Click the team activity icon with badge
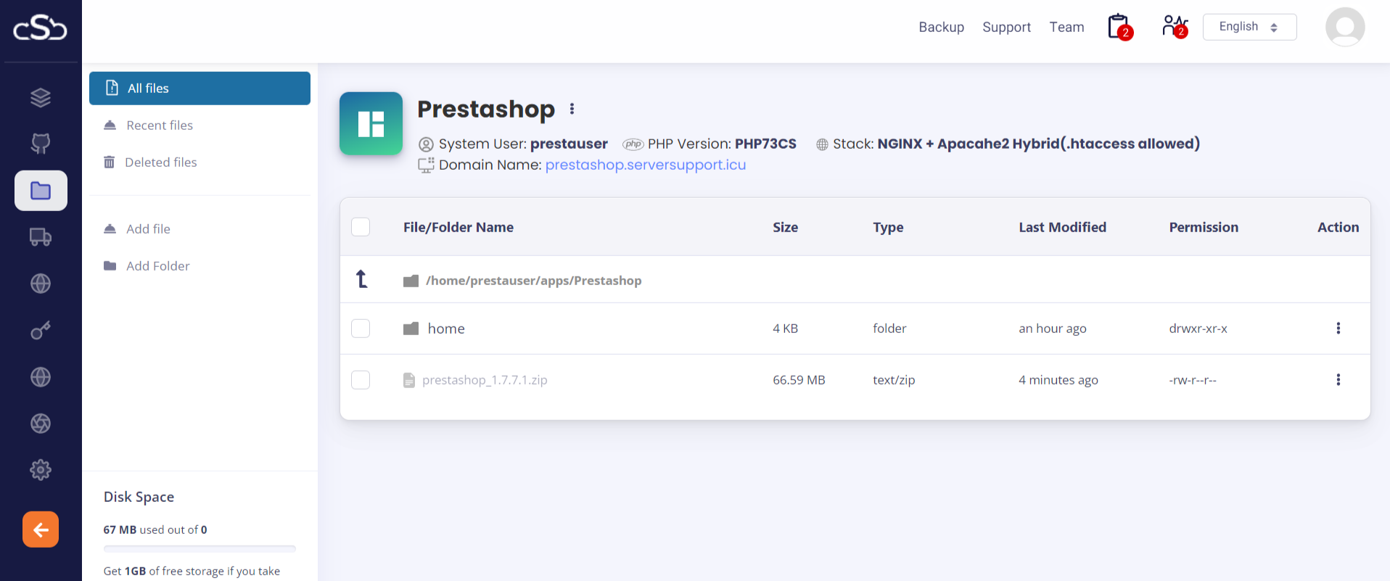 click(x=1174, y=28)
